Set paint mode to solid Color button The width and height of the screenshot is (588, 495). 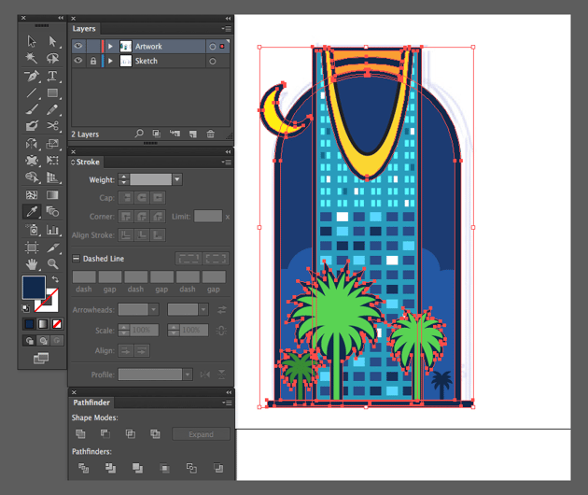coord(29,324)
